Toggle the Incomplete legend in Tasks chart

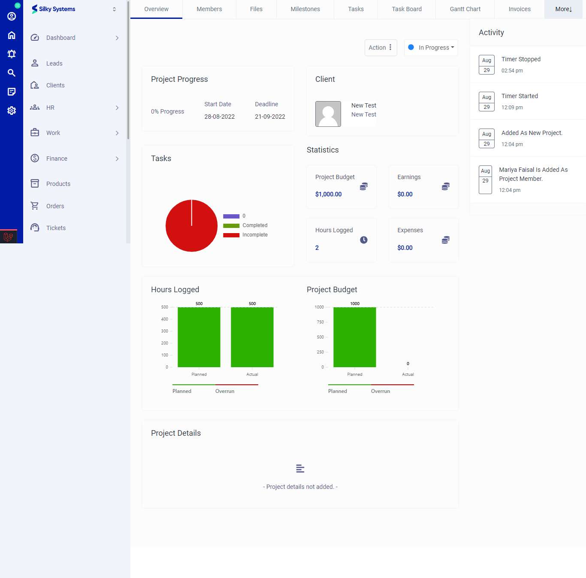pyautogui.click(x=245, y=235)
